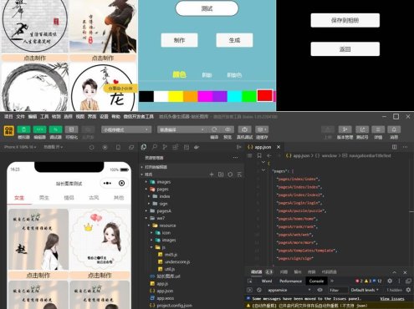This screenshot has width=414, height=309.
Task: Select the red color swatch
Action: [x=264, y=95]
